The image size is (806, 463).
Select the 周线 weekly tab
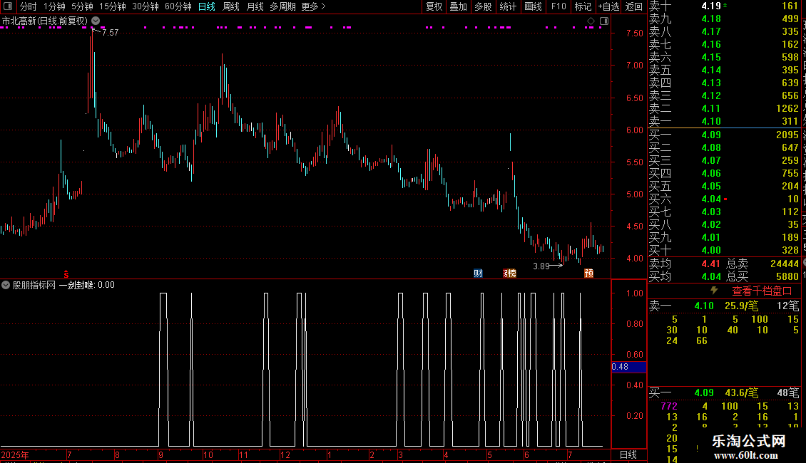[x=231, y=6]
